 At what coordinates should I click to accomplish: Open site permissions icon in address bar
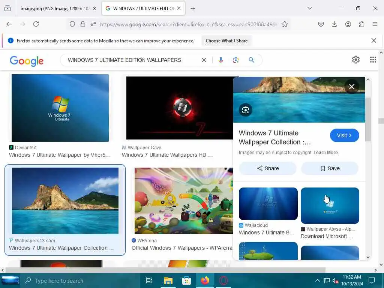click(93, 24)
